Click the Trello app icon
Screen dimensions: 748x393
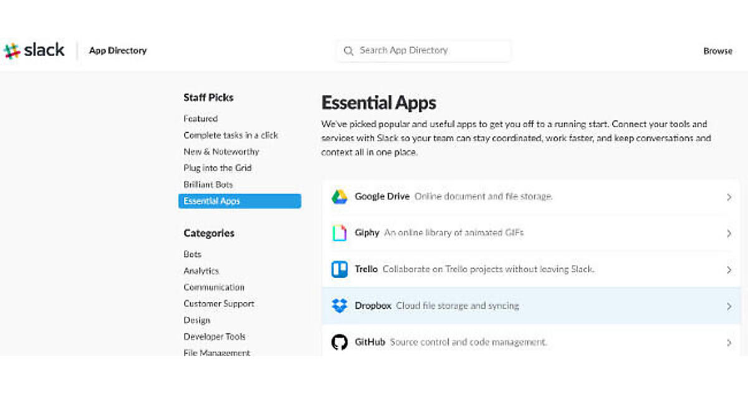click(339, 269)
